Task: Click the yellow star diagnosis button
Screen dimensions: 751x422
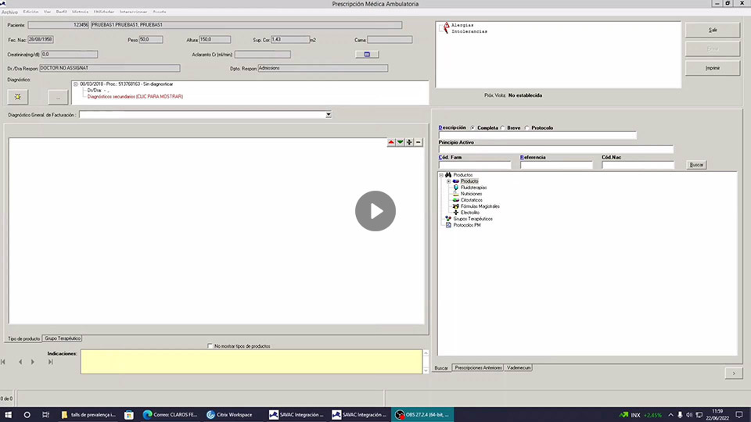Action: [17, 96]
